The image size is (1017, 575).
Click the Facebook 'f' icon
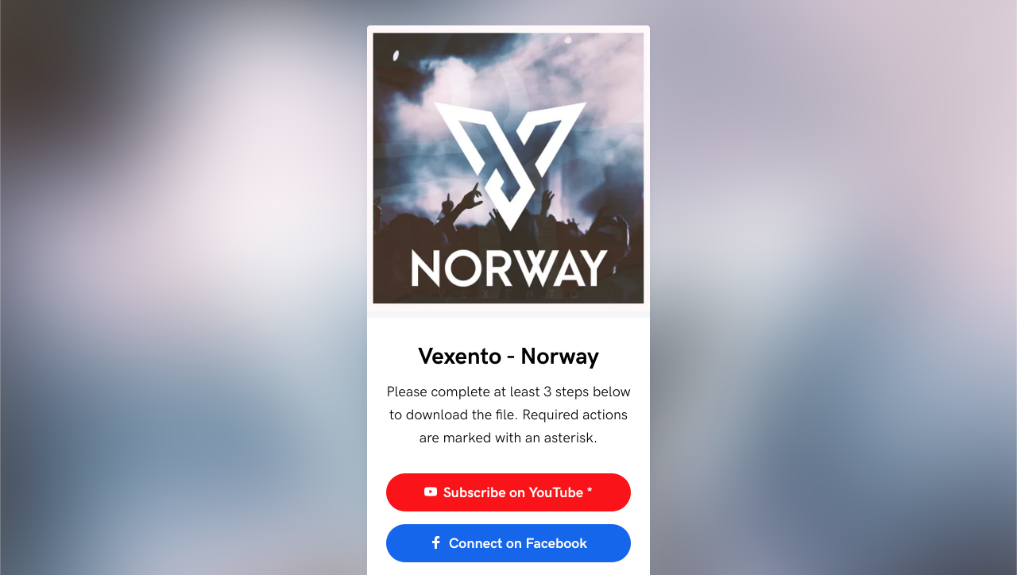[x=435, y=543]
